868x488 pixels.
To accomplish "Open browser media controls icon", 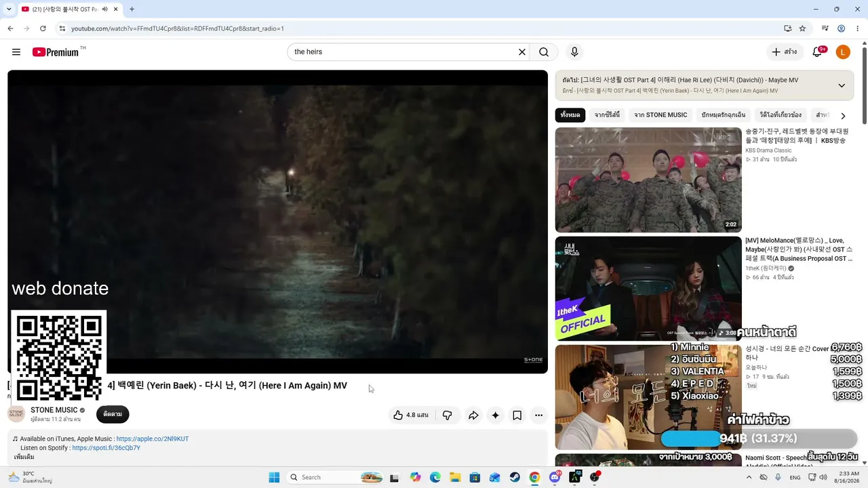I will (x=825, y=28).
